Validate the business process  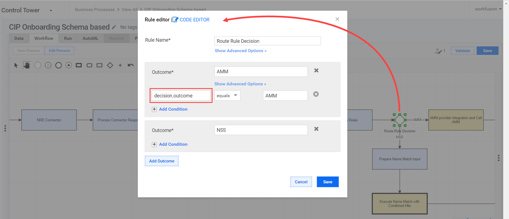coord(463,50)
